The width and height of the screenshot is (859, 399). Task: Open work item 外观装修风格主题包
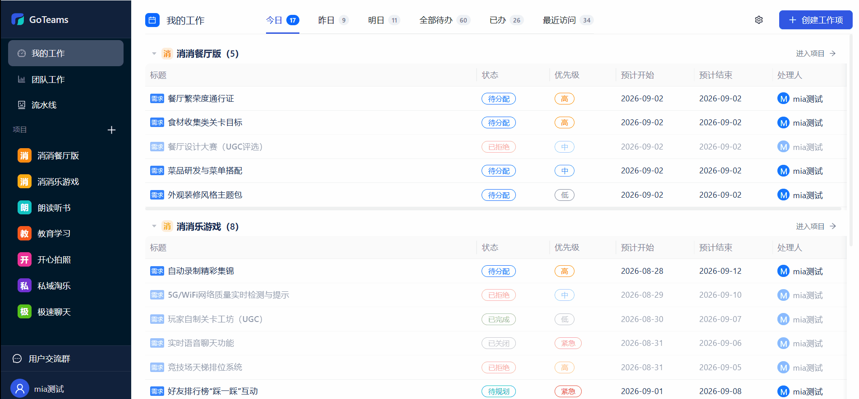(205, 195)
